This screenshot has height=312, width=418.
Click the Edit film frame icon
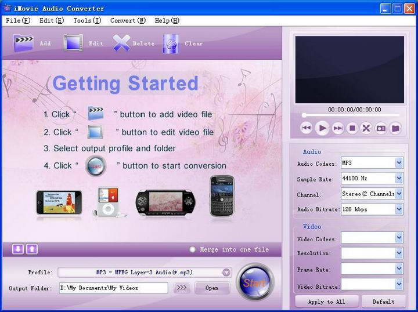(73, 42)
